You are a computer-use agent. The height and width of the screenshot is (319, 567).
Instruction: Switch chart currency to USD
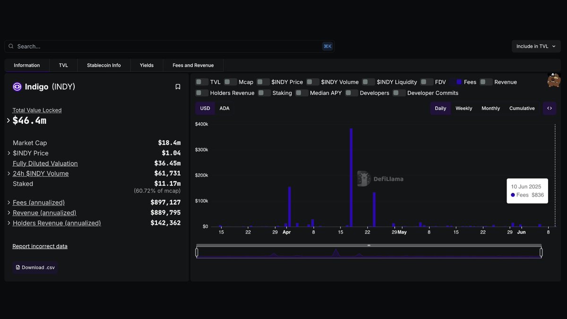(205, 108)
